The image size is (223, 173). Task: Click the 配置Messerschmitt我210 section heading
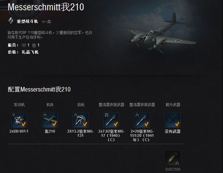[x=39, y=90]
